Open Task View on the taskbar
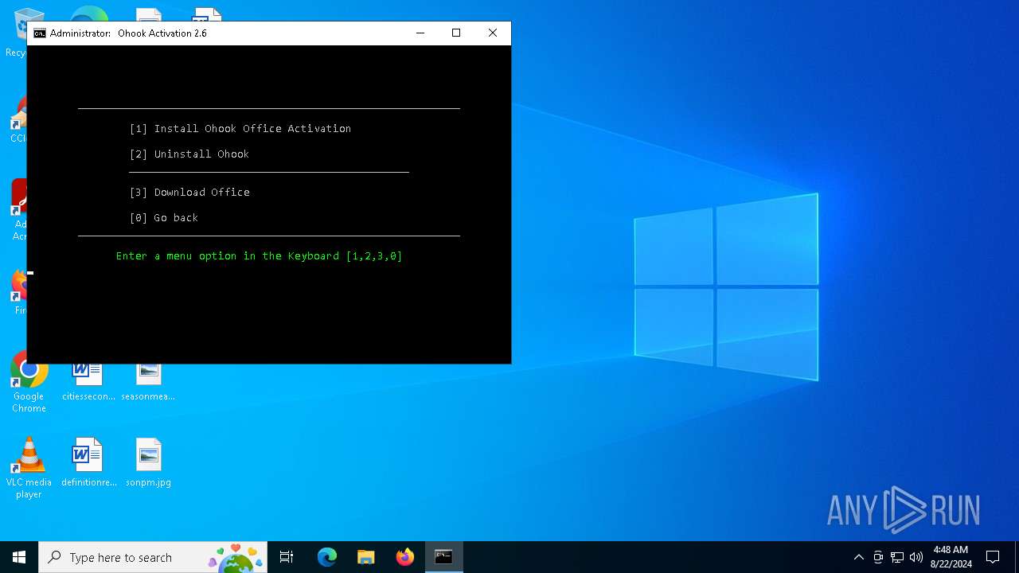This screenshot has height=573, width=1019. [x=287, y=557]
